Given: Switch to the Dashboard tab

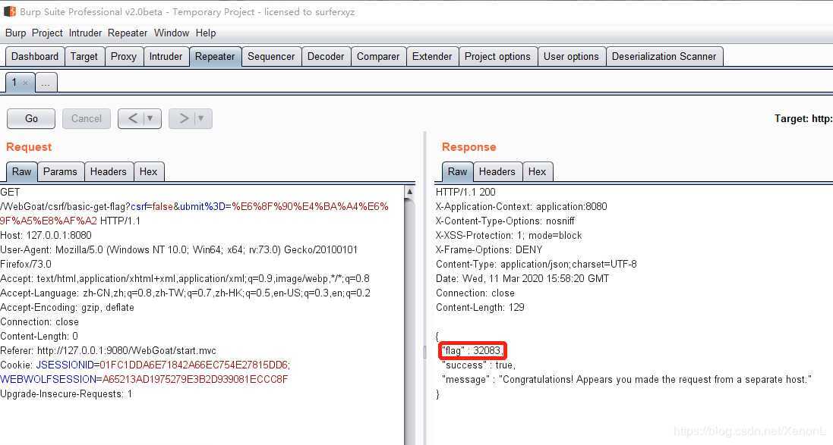Looking at the screenshot, I should pos(35,56).
